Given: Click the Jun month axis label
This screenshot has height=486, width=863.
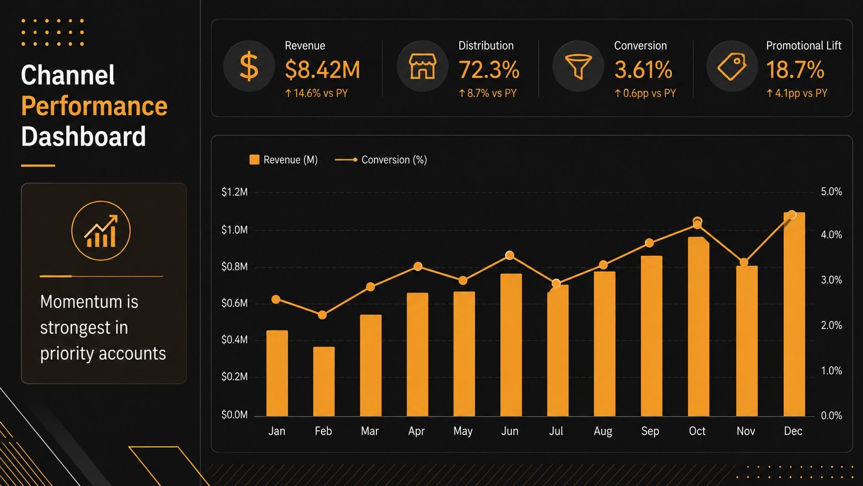Looking at the screenshot, I should [509, 431].
